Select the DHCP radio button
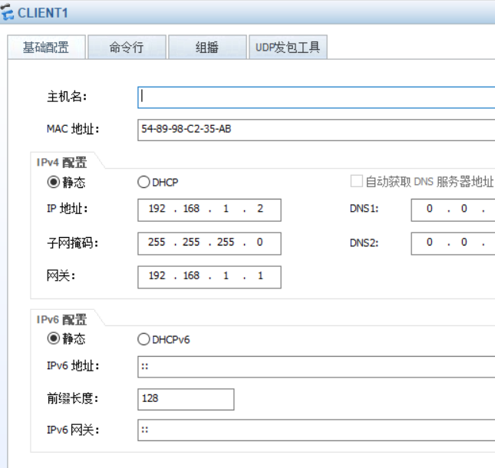Viewport: 495px width, 468px height. [x=144, y=182]
